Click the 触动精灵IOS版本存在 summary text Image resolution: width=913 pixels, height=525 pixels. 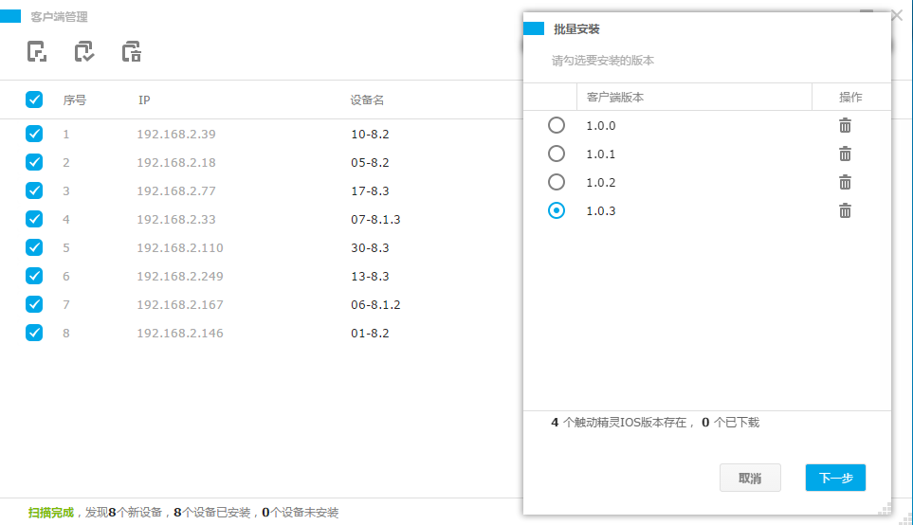tap(629, 423)
